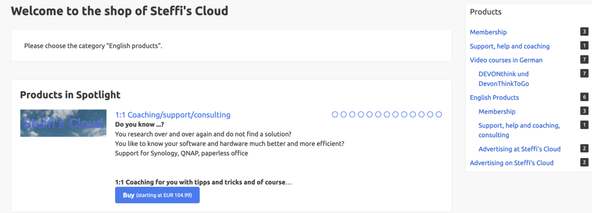Expand Video courses in German category
This screenshot has height=213, width=592.
506,60
